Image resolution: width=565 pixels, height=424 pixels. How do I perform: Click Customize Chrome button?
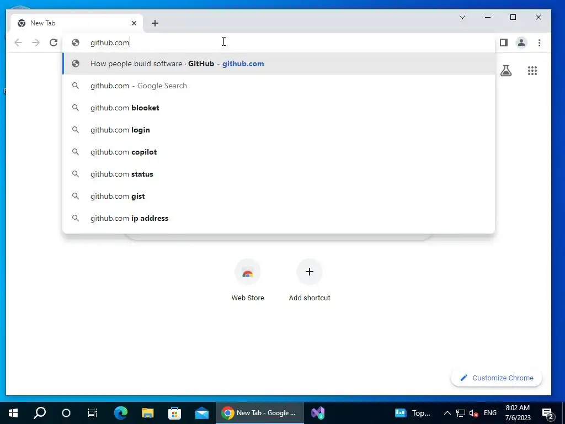497,378
